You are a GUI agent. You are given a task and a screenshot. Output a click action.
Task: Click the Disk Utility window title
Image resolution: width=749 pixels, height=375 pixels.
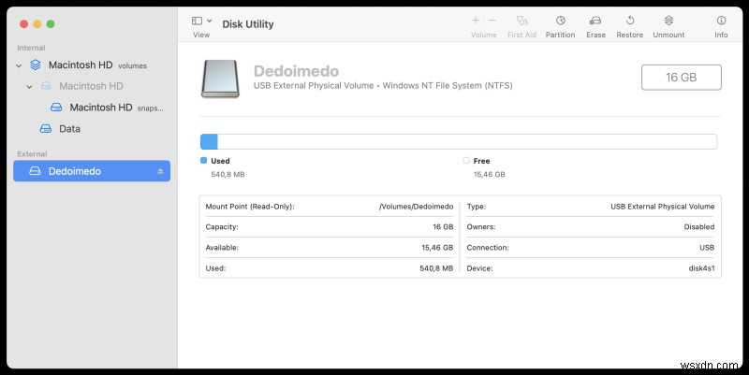coord(248,24)
